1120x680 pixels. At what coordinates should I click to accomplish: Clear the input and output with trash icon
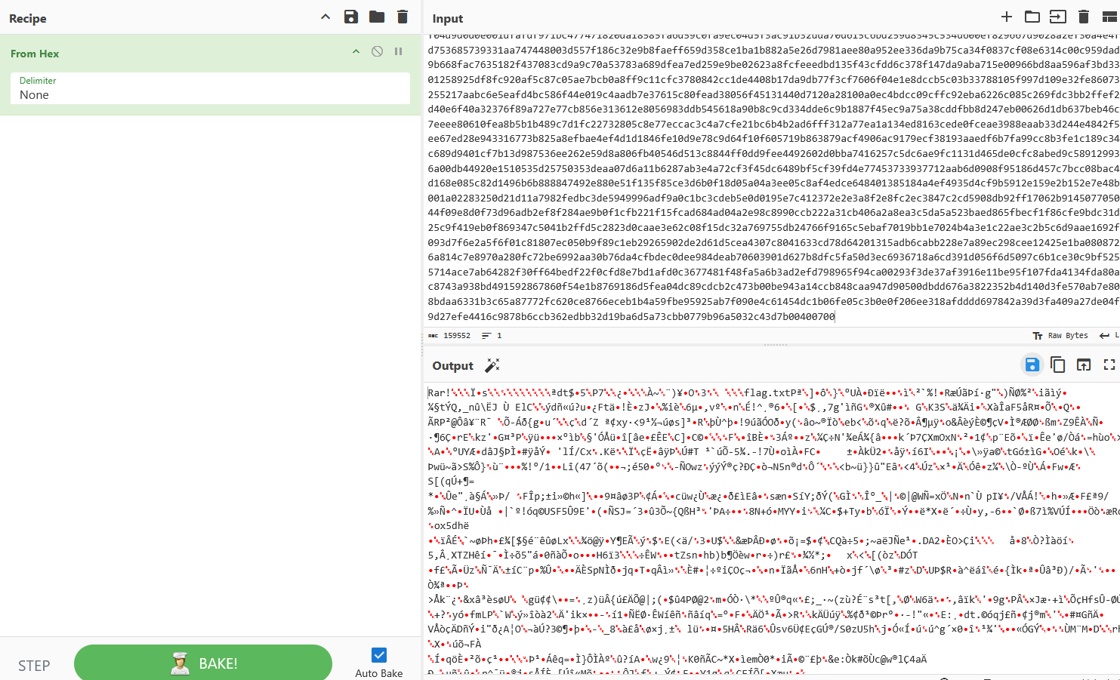pos(1084,17)
